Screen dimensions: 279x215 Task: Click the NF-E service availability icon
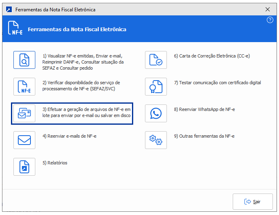tap(24, 87)
